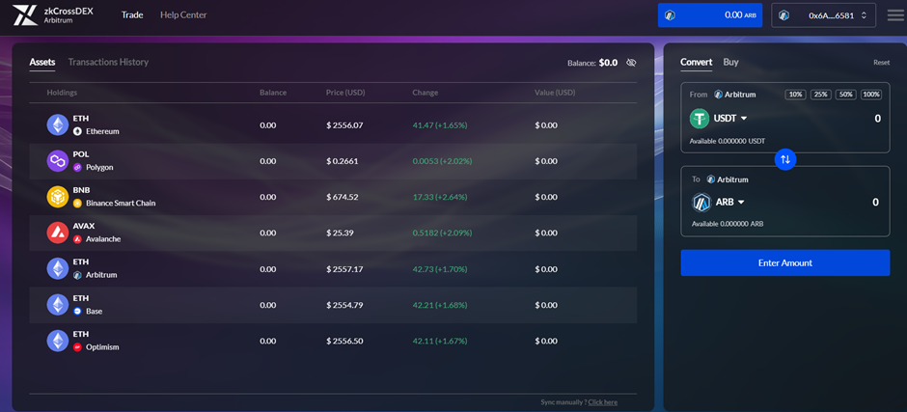Click the Reset link
Image resolution: width=907 pixels, height=412 pixels.
882,63
